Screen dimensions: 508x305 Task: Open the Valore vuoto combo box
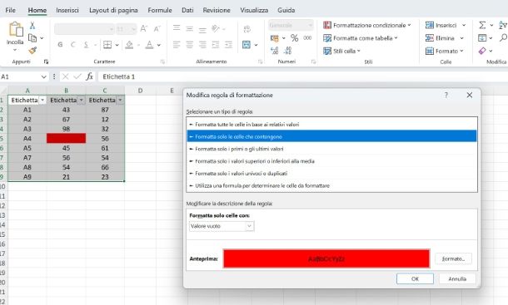click(x=222, y=226)
